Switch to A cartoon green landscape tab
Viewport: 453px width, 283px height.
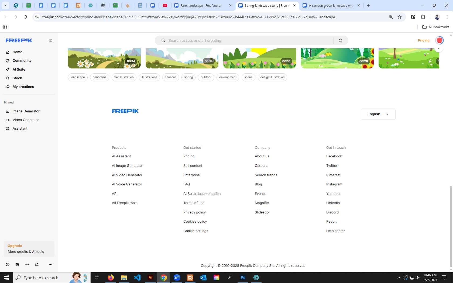[331, 5]
